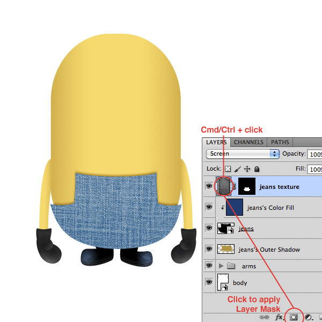This screenshot has width=322, height=322.
Task: Select the 'jeans's Outer Shadow' layer name
Action: coord(269,250)
